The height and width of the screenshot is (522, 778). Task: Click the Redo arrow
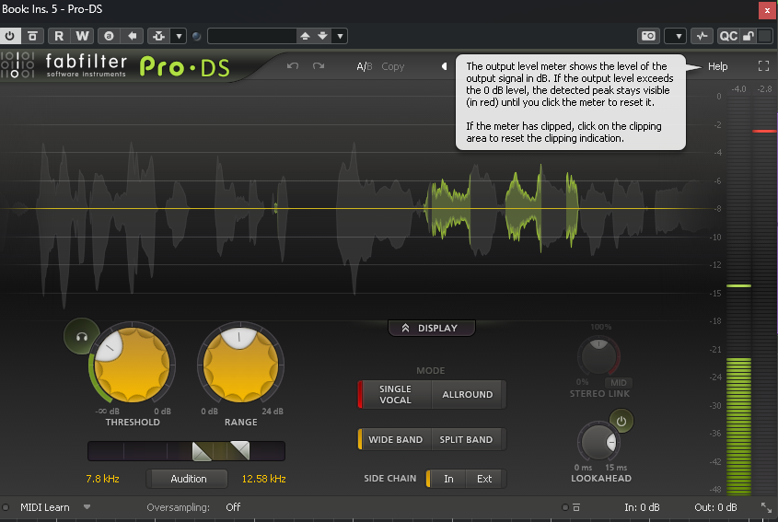click(x=319, y=66)
